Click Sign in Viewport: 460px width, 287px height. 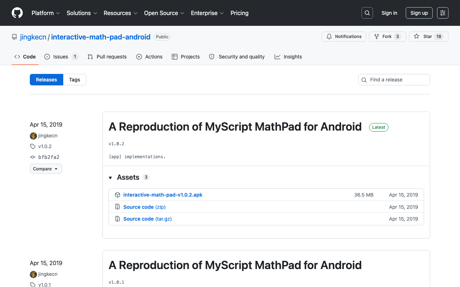point(389,13)
